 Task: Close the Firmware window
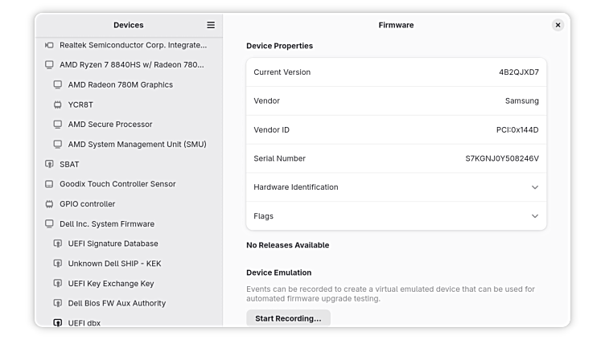558,25
